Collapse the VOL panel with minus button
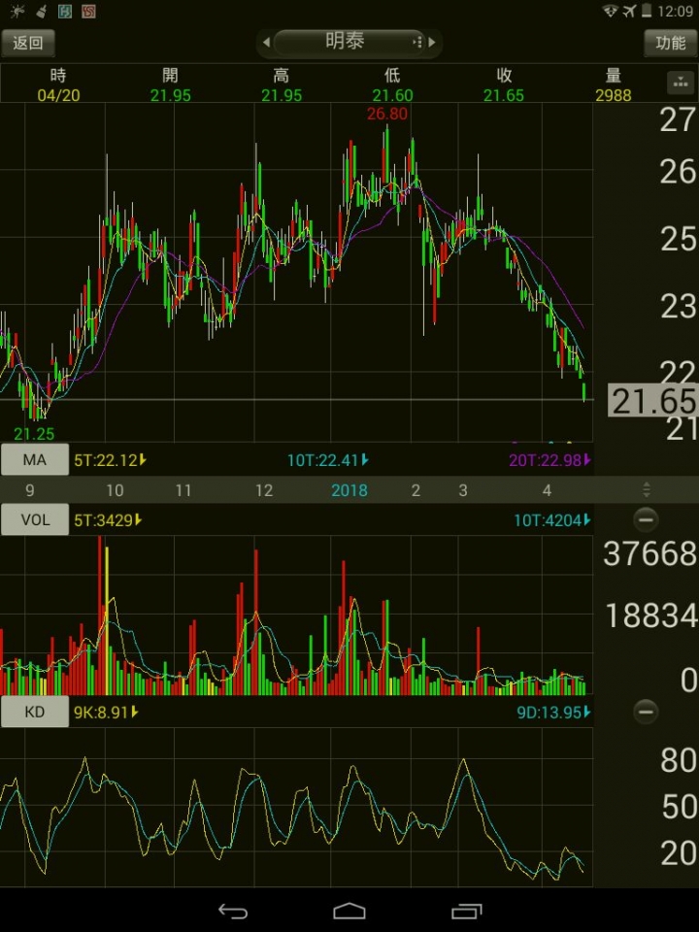This screenshot has height=932, width=699. [x=646, y=519]
